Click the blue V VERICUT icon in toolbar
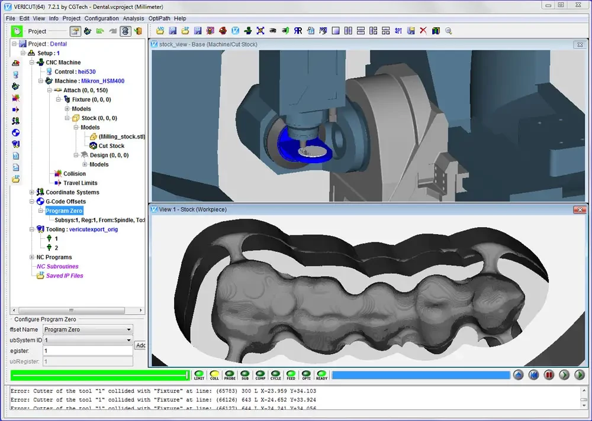592x421 pixels. pos(235,31)
